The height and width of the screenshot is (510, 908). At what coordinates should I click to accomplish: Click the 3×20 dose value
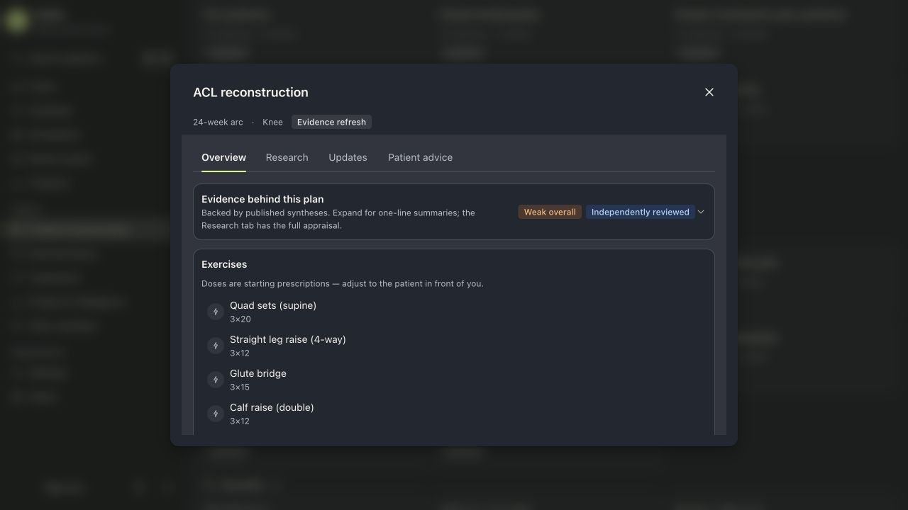[x=240, y=319]
